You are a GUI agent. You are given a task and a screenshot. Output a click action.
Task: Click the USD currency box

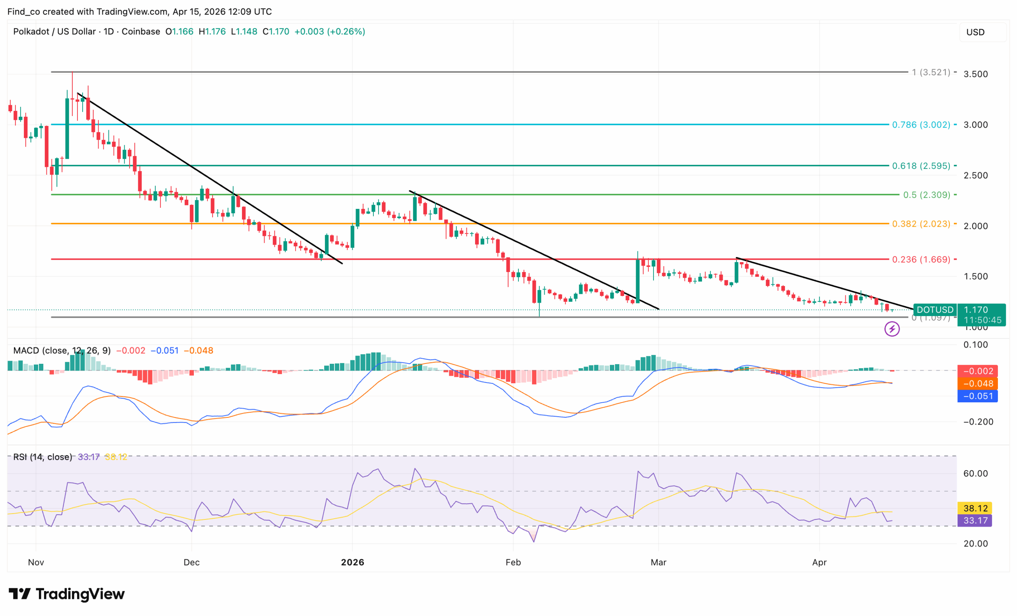983,32
